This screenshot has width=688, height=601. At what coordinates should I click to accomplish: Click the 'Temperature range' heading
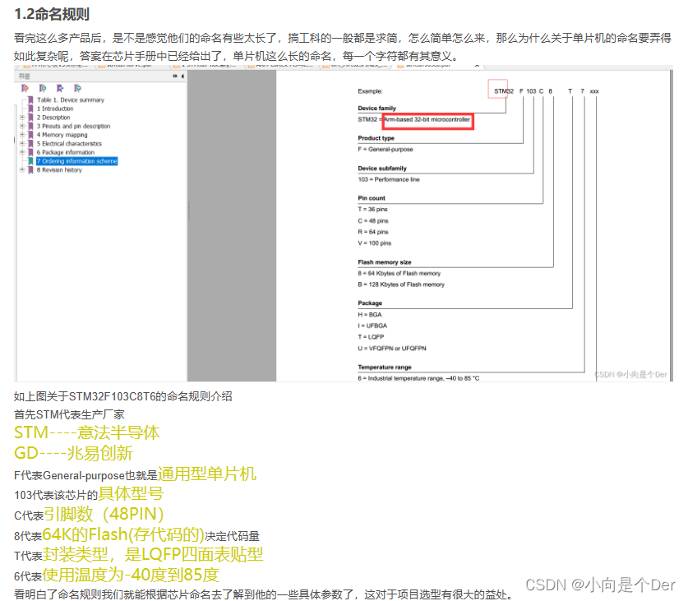[x=385, y=368]
